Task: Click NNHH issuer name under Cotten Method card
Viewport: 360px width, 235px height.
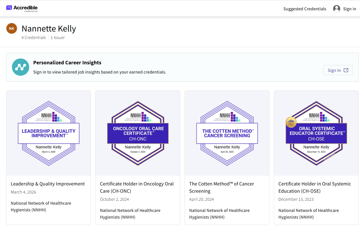Action: pos(219,214)
